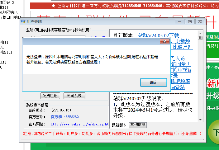Click the 官方群:45858269 link

pos(64,117)
